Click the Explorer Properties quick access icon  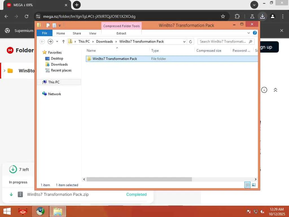pyautogui.click(x=48, y=25)
